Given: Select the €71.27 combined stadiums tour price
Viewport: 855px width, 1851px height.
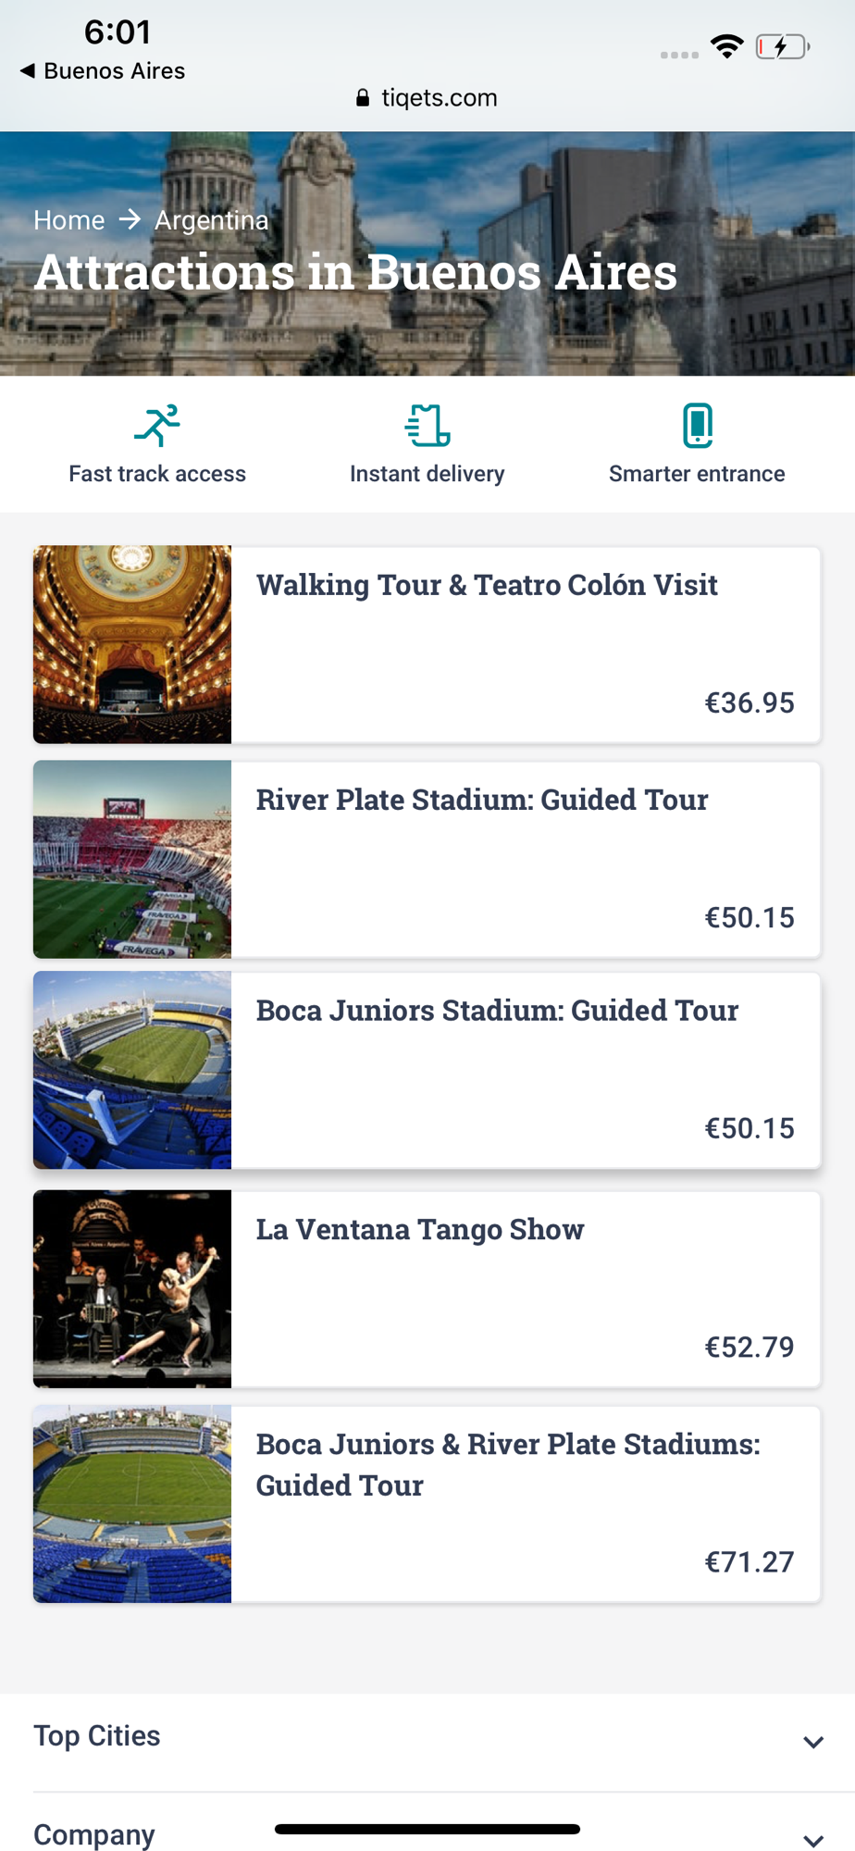Looking at the screenshot, I should (x=750, y=1562).
